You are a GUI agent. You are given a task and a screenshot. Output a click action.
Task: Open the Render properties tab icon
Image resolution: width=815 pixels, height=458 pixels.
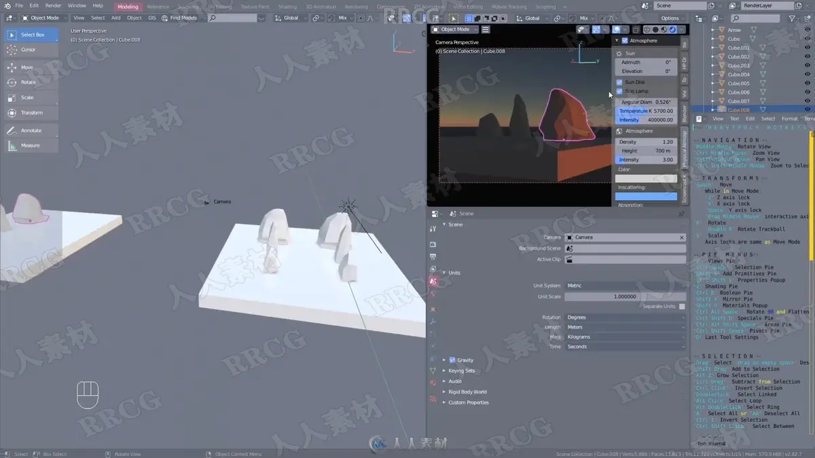433,244
